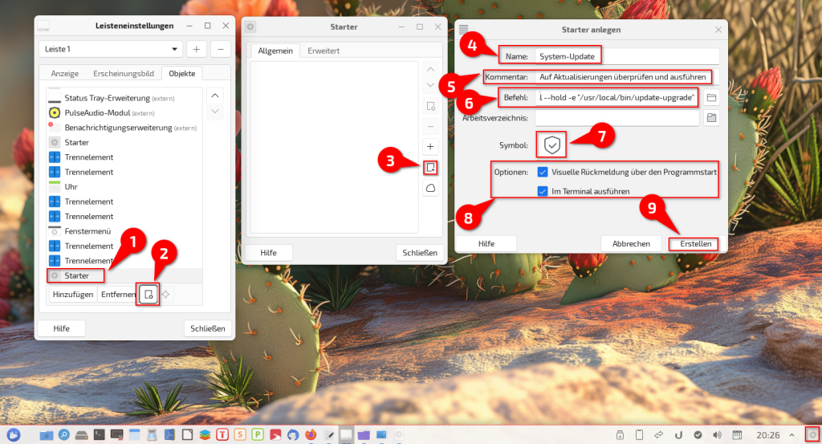Expand hidden tray icons caret in taskbar
The image size is (822, 444).
click(792, 434)
